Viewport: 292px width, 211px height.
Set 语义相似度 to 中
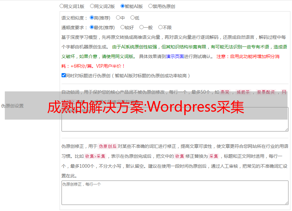[118, 18]
